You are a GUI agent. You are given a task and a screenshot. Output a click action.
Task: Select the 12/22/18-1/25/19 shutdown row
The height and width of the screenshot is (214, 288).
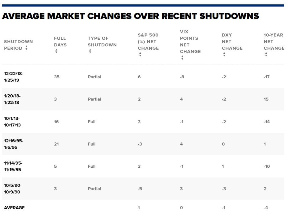[x=14, y=77]
